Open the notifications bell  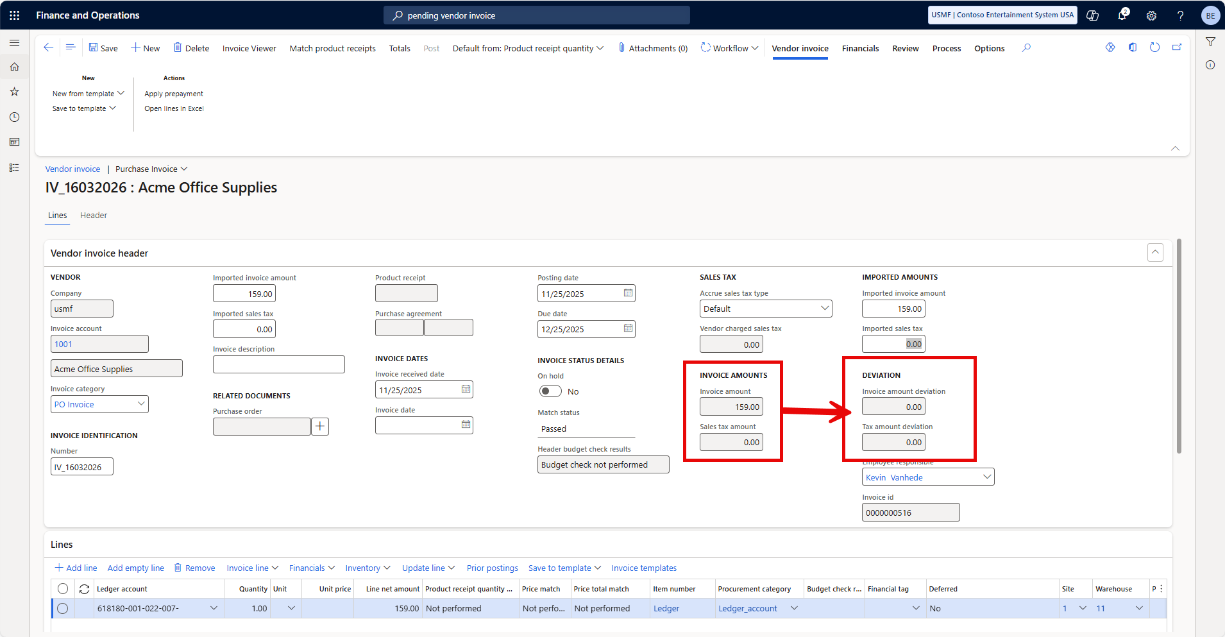(1122, 15)
